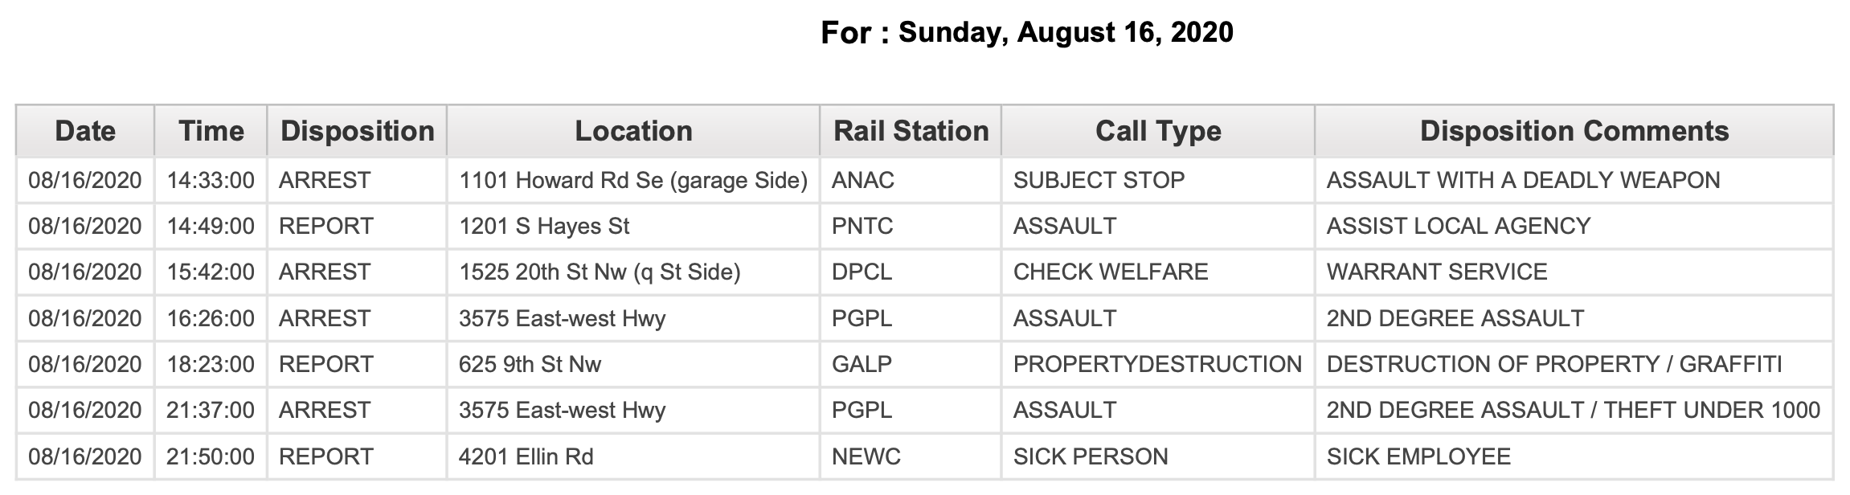Select the PROPERTYDESTRUCTION call type cell
1850x495 pixels.
point(1158,364)
